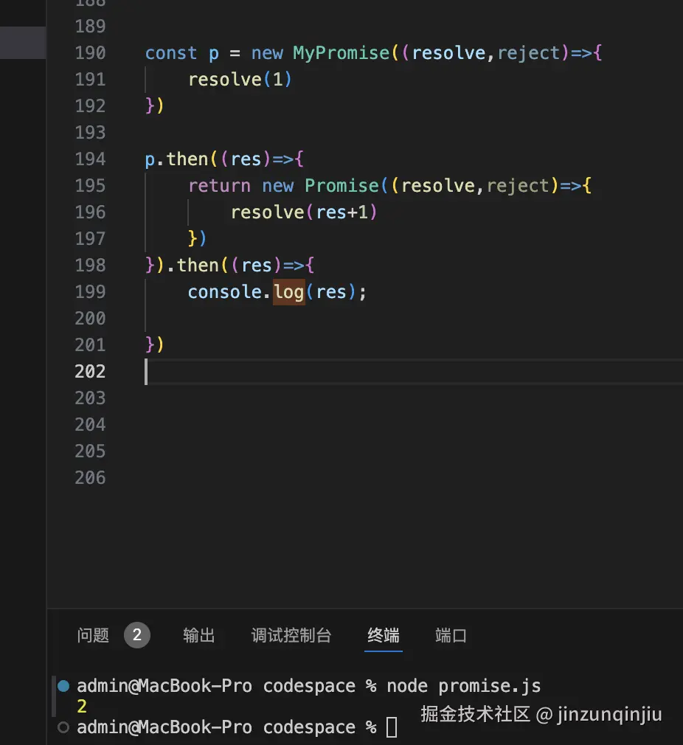Click MyPromise class name on line 190

point(341,52)
